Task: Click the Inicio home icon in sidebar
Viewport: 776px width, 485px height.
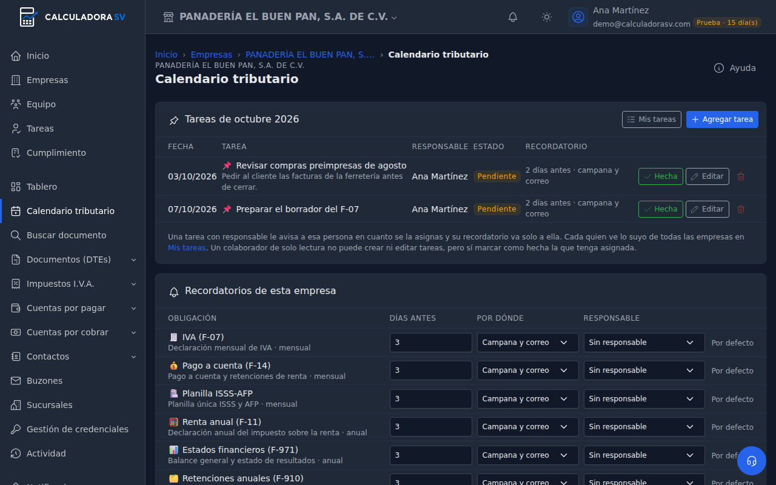Action: 16,56
